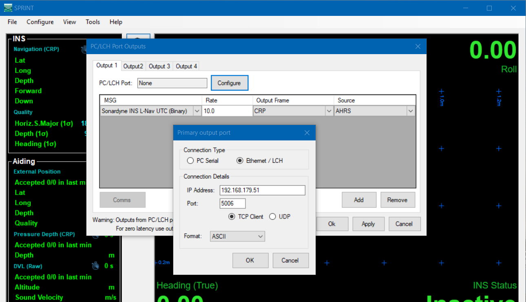Choose the UDP protocol option
The height and width of the screenshot is (302, 526).
272,217
